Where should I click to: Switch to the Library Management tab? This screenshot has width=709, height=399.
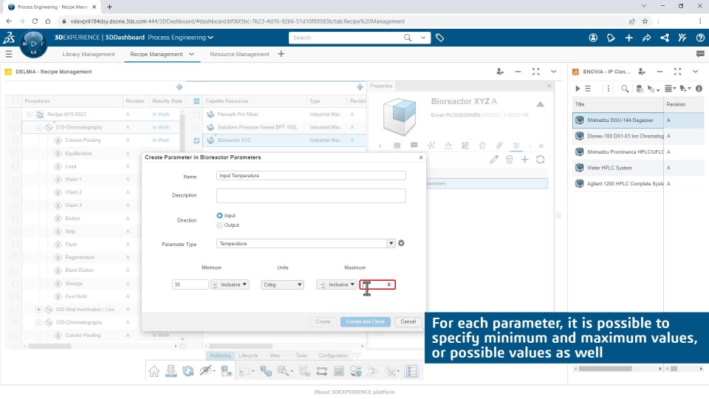88,54
